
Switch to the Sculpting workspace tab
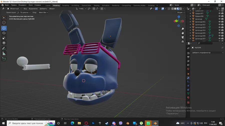[x=65, y=5]
